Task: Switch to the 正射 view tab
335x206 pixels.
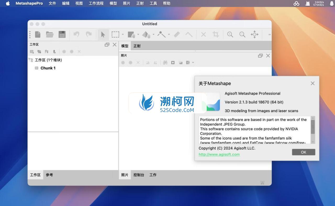Action: [137, 46]
